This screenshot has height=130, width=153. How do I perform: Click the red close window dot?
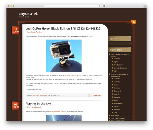9,6
